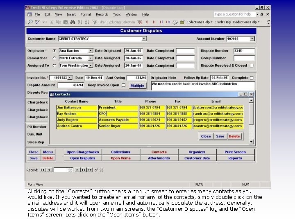
Task: Click Delete in the Contacts popup
Action: pos(234,136)
